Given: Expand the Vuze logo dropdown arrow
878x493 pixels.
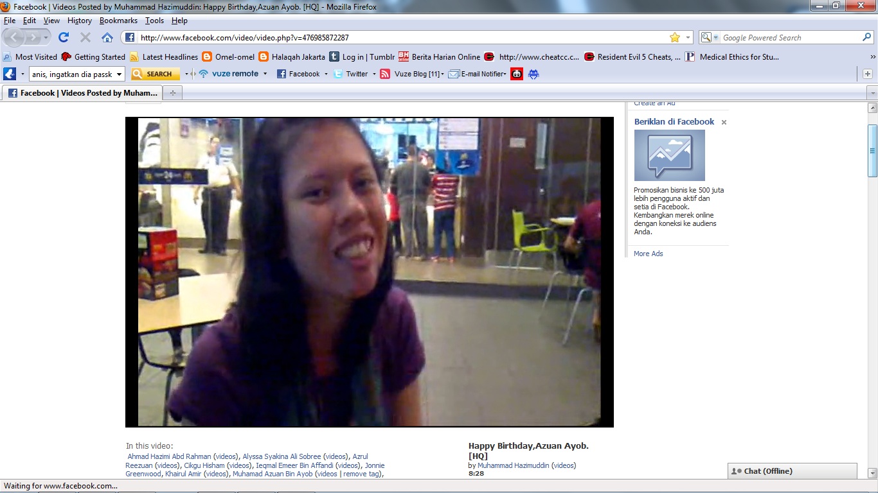Looking at the screenshot, I should pos(22,74).
